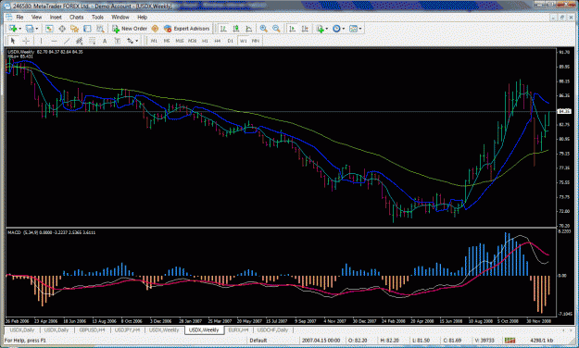Open the File menu
Image resolution: width=579 pixels, height=348 pixels.
tap(19, 17)
